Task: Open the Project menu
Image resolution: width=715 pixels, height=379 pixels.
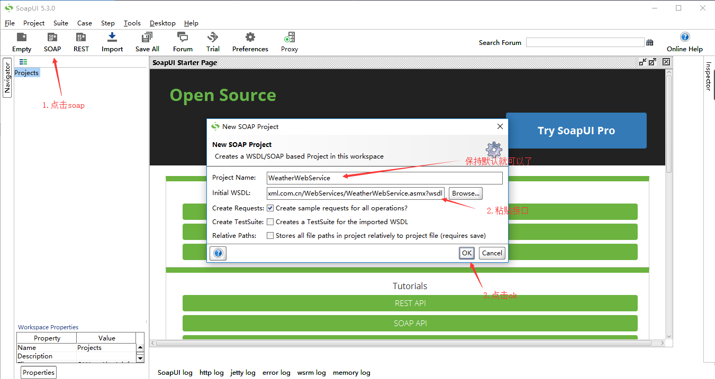Action: [34, 23]
